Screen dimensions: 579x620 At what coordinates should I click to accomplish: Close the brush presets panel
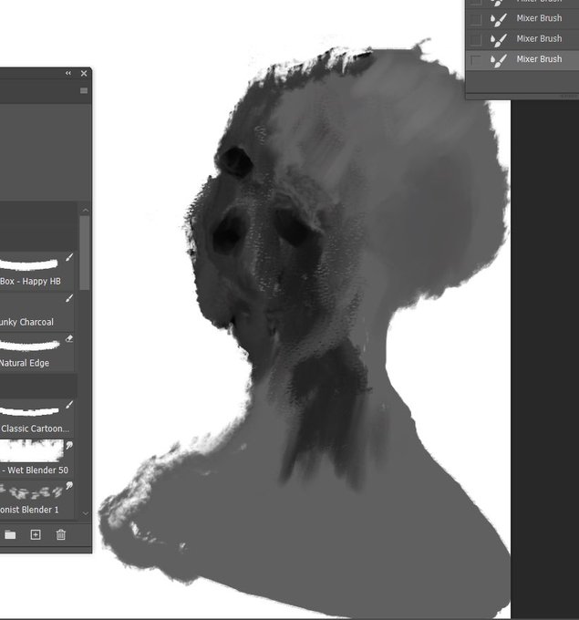84,74
